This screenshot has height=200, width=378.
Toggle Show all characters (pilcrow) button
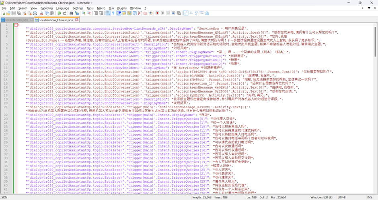[x=113, y=13]
